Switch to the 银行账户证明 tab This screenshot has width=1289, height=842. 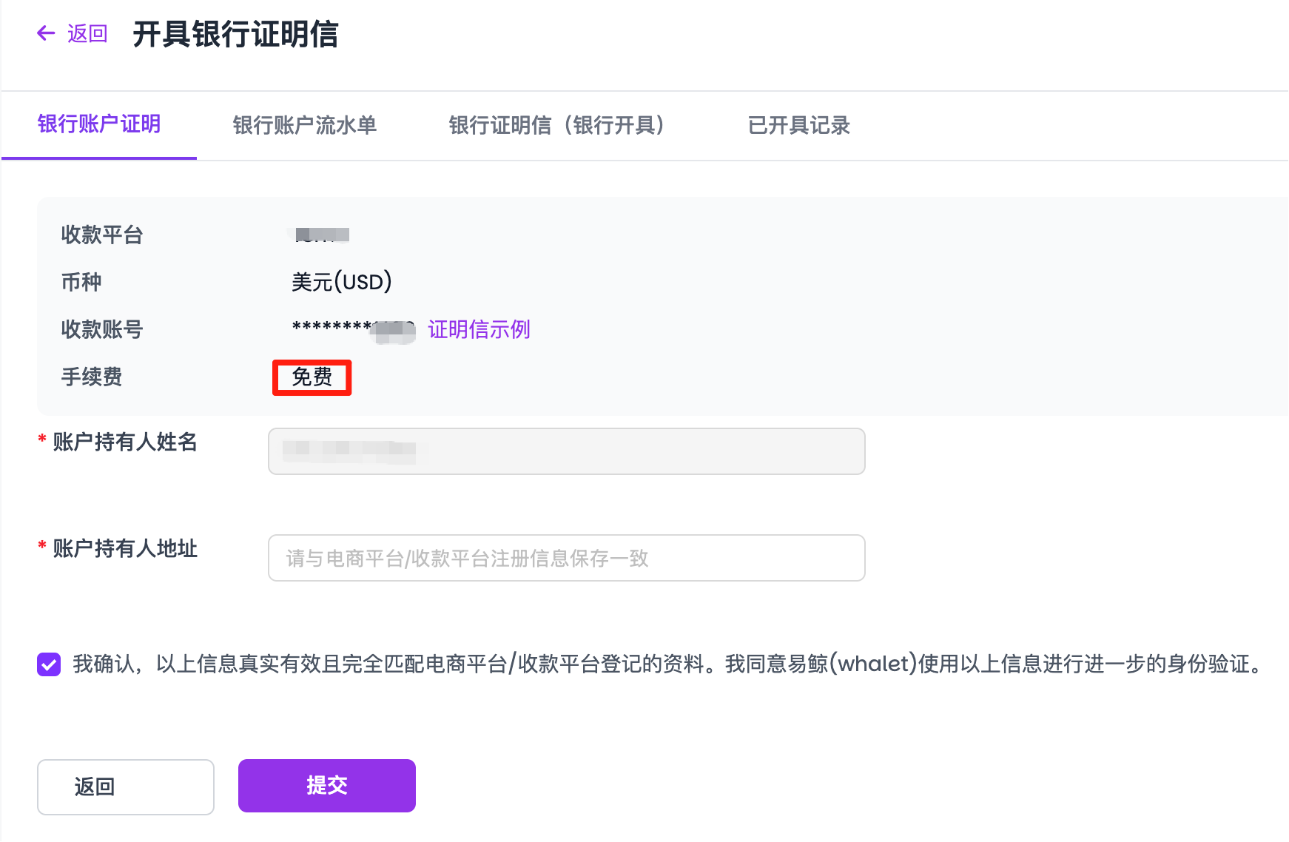[x=99, y=126]
